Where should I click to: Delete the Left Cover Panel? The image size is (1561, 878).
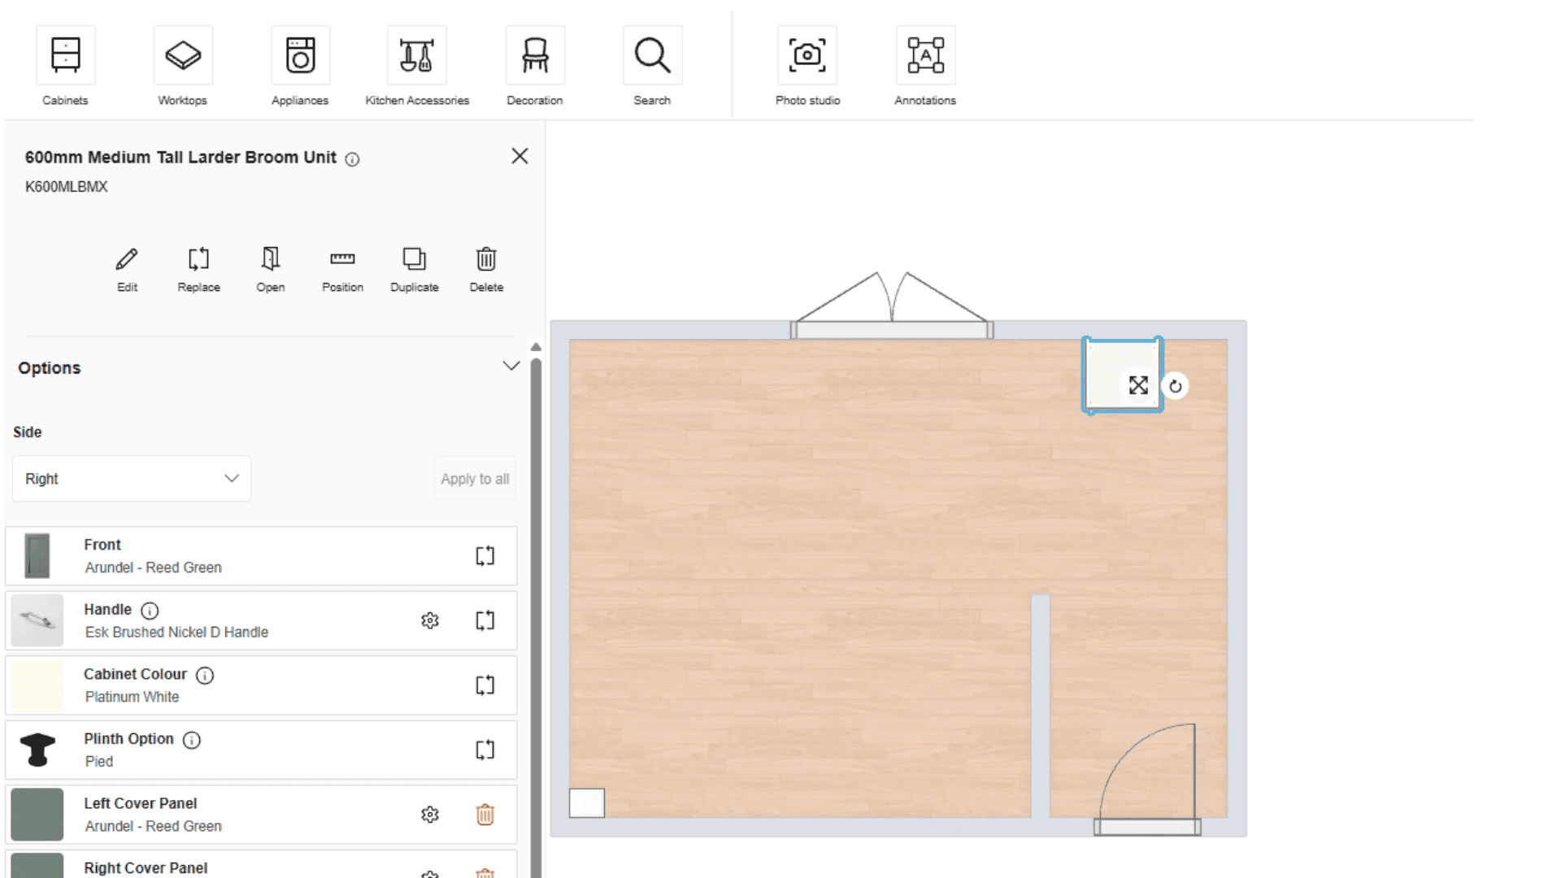coord(485,815)
